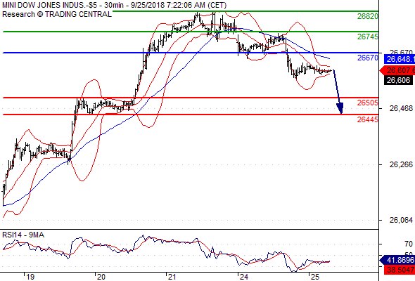Screen dimensions: 415x281
Task: Click date axis label '24'
Action: tap(243, 277)
